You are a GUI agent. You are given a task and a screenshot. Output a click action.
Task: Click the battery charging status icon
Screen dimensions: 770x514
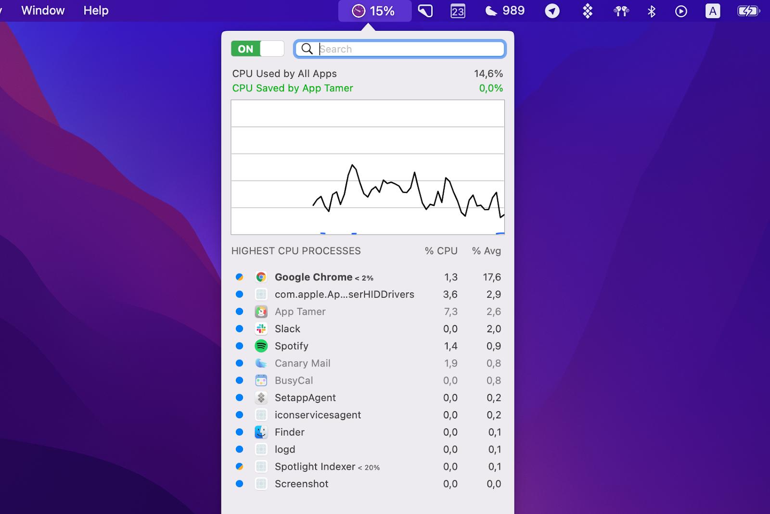749,11
